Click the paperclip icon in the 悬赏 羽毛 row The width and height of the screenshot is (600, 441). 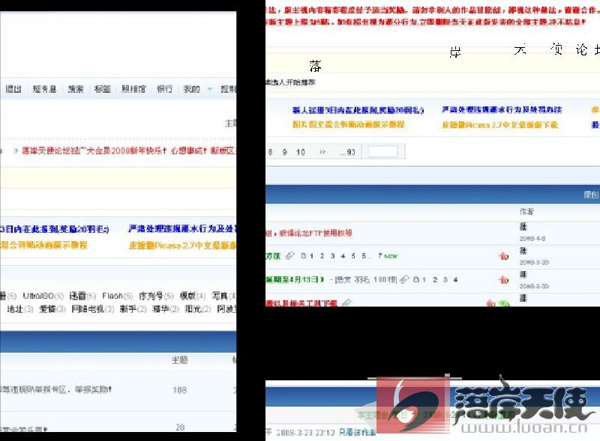(x=404, y=279)
